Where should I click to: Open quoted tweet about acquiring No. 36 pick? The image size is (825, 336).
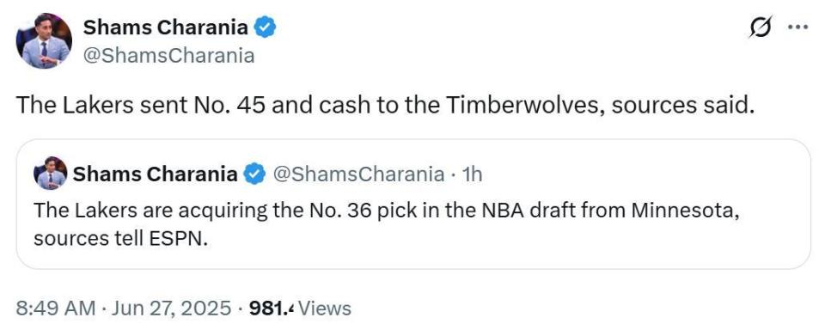(x=413, y=204)
